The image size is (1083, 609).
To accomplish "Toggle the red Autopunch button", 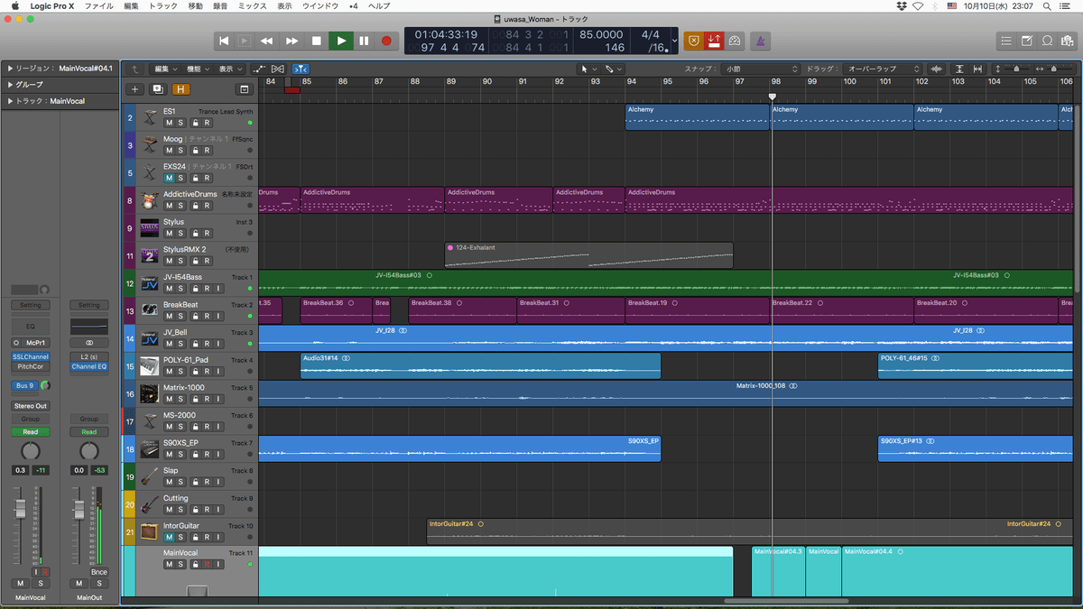I will (x=714, y=41).
